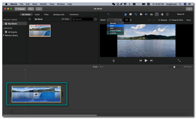Choose Freeze Frame from the speed menu
This screenshot has height=119, width=196.
(x=115, y=30)
